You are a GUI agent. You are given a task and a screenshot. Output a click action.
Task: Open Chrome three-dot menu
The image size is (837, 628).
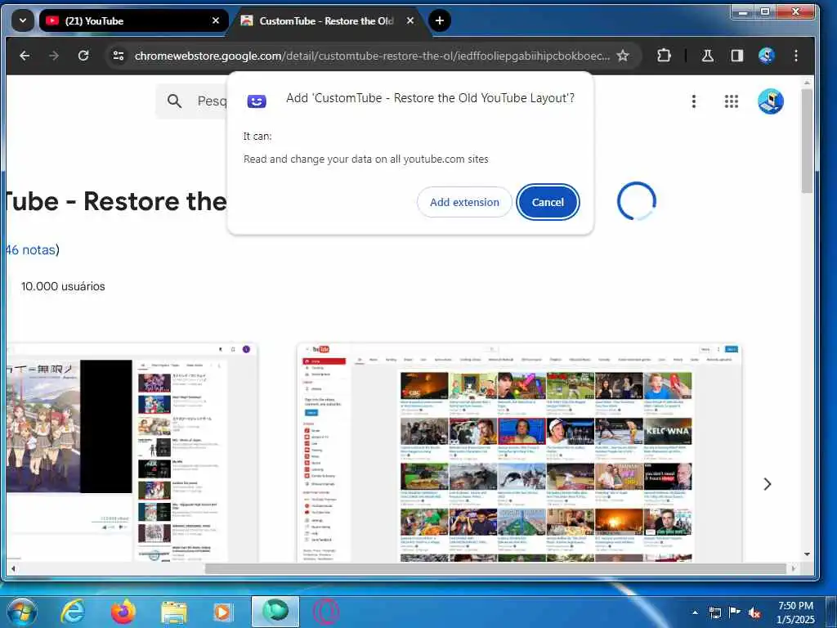(x=796, y=56)
